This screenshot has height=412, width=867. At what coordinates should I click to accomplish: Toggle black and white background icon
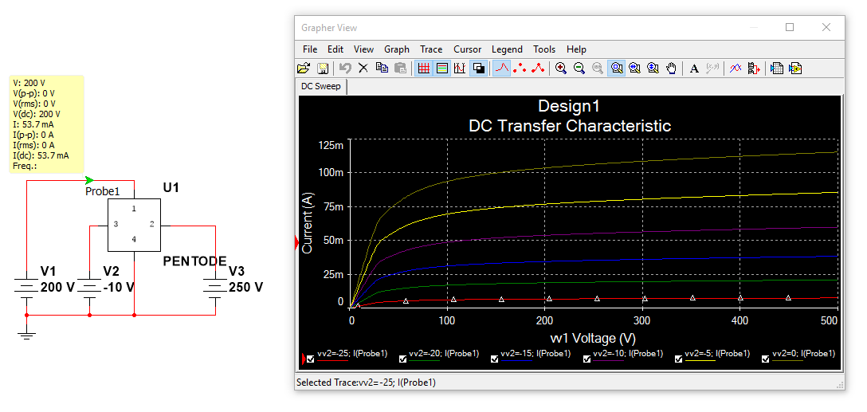479,69
